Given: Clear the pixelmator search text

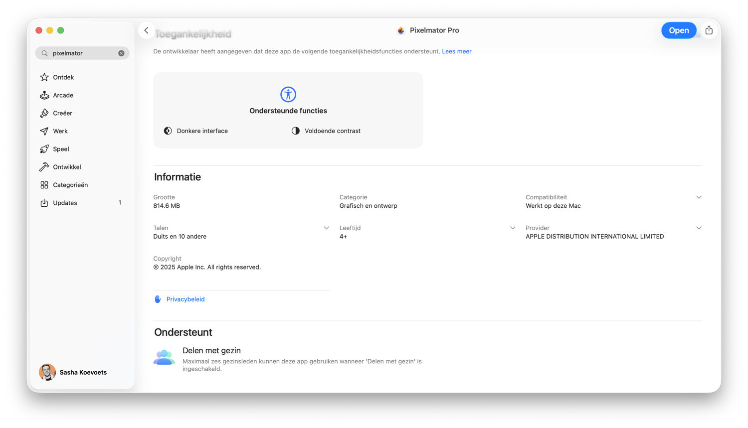Looking at the screenshot, I should click(121, 53).
